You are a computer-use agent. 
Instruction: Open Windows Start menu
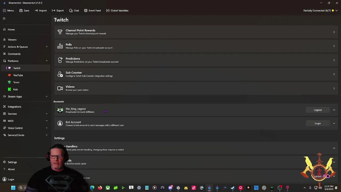[x=13, y=188]
